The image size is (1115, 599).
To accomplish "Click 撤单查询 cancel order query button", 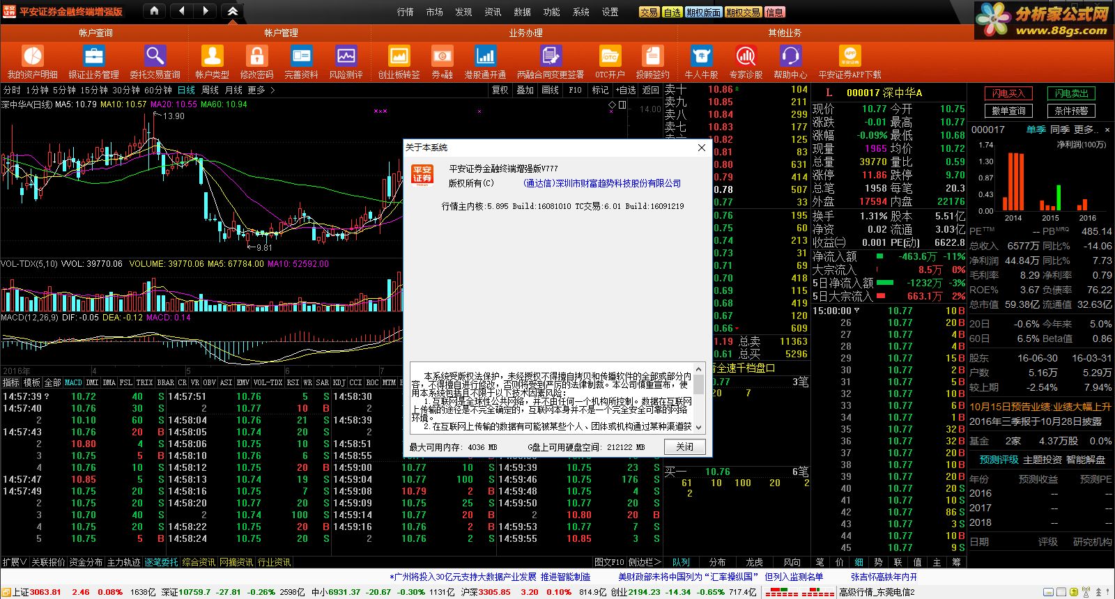I will click(x=1008, y=111).
